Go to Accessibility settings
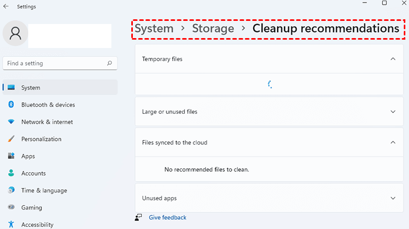 (x=37, y=225)
